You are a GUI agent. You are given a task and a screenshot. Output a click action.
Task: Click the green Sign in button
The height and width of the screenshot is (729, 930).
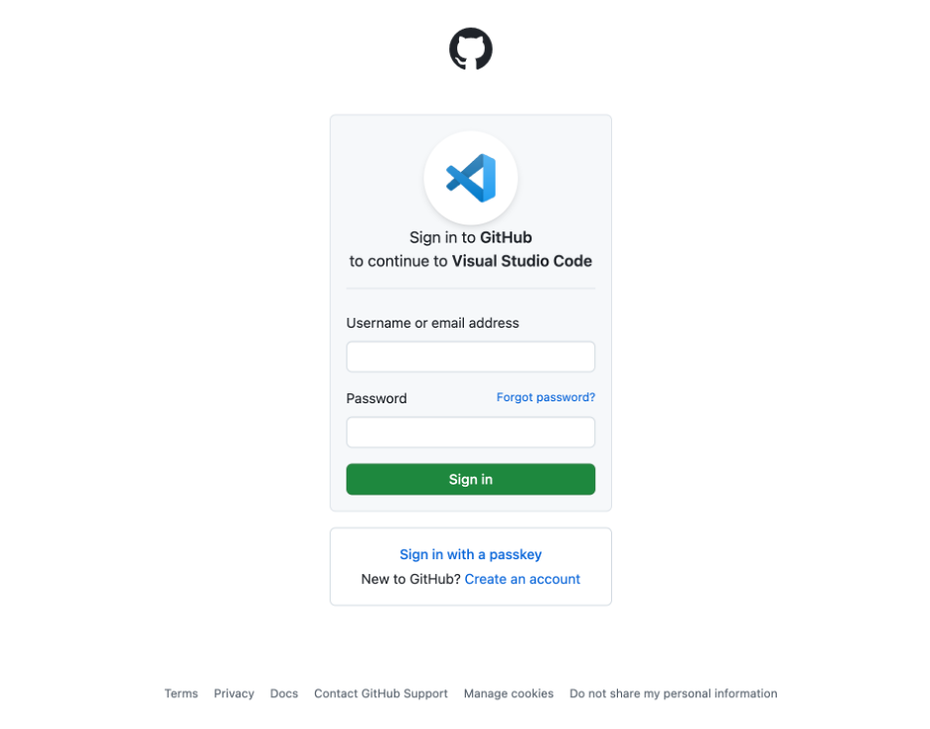click(470, 479)
